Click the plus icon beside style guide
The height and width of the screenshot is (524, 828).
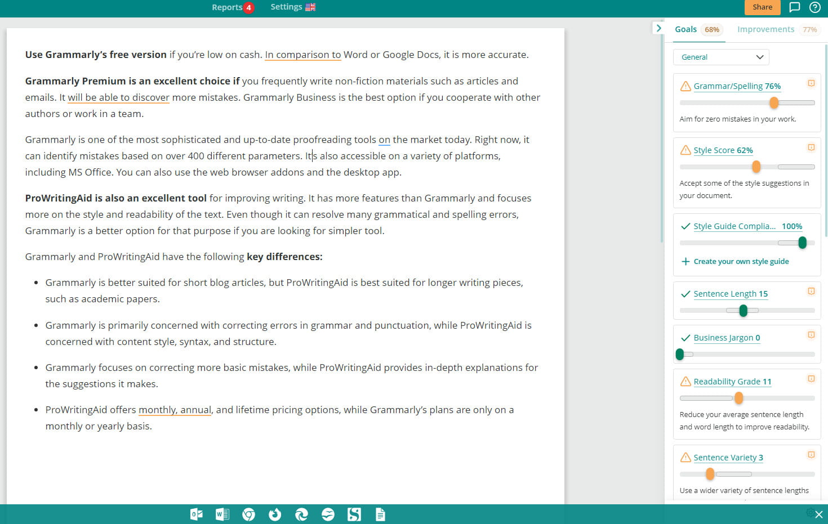click(x=685, y=261)
